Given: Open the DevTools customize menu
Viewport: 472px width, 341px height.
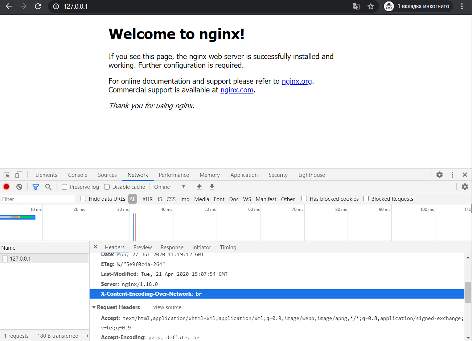Looking at the screenshot, I should [x=452, y=175].
